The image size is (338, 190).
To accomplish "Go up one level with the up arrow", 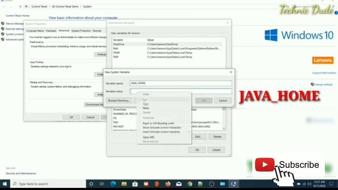I will [20, 7].
